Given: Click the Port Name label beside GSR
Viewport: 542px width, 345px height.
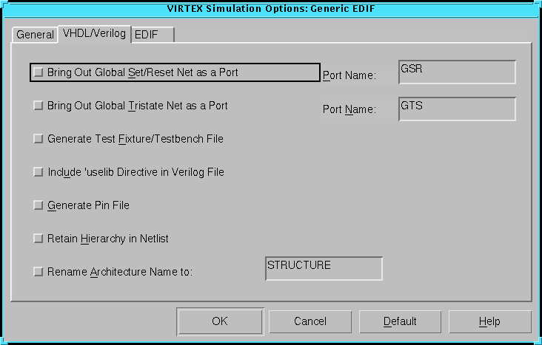Looking at the screenshot, I should coord(349,75).
